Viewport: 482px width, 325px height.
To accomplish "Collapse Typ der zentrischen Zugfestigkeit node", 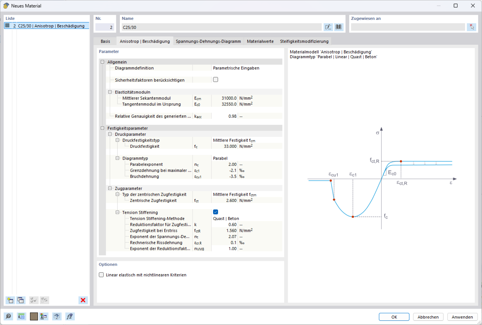I will 118,194.
